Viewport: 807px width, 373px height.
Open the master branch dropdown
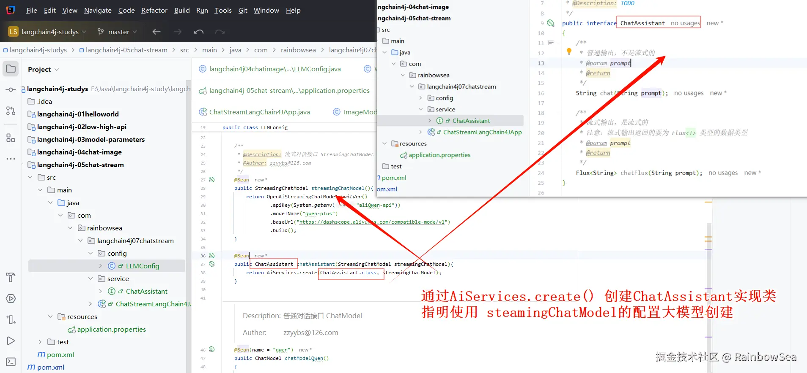117,32
